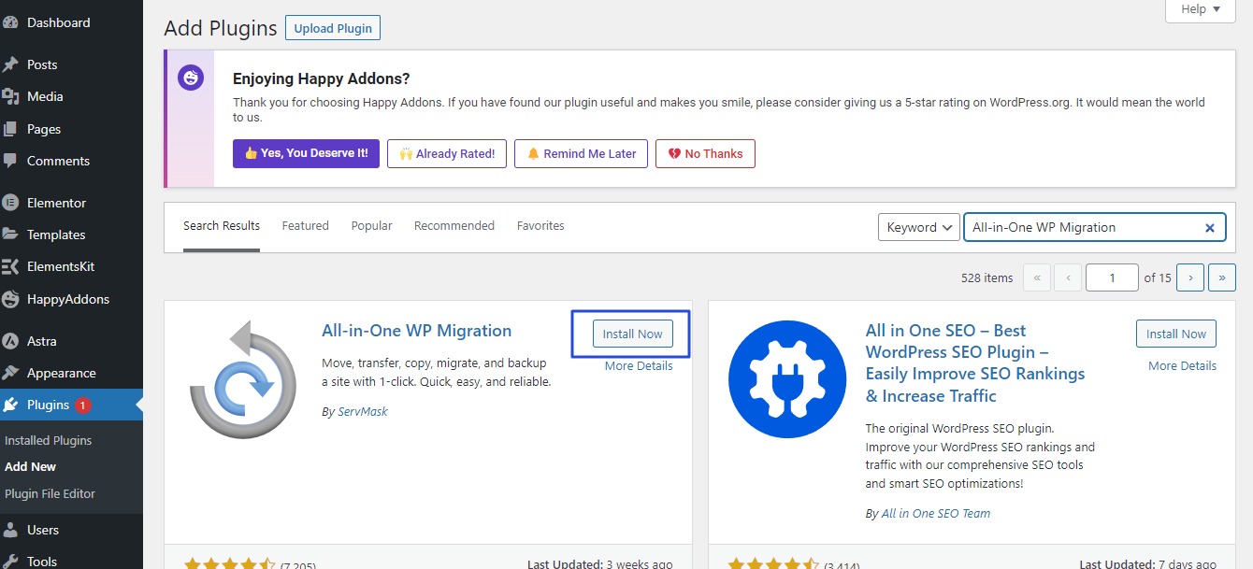The height and width of the screenshot is (569, 1253).
Task: Click the All in One SEO plugin logo
Action: click(785, 378)
